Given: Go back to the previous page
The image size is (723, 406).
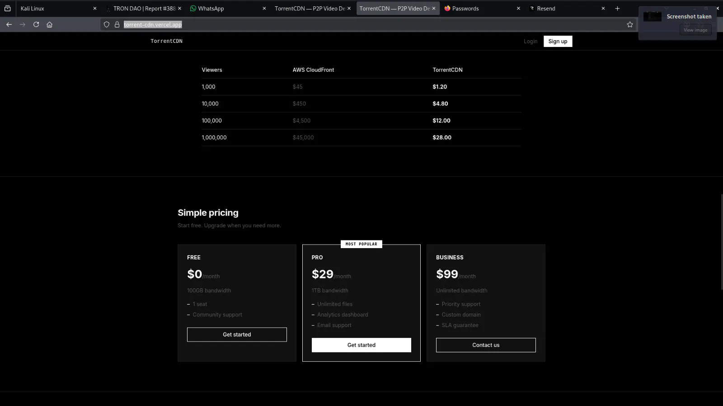Looking at the screenshot, I should [x=9, y=25].
